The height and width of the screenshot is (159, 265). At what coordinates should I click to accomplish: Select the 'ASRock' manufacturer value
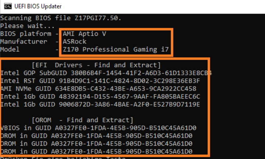pos(74,42)
